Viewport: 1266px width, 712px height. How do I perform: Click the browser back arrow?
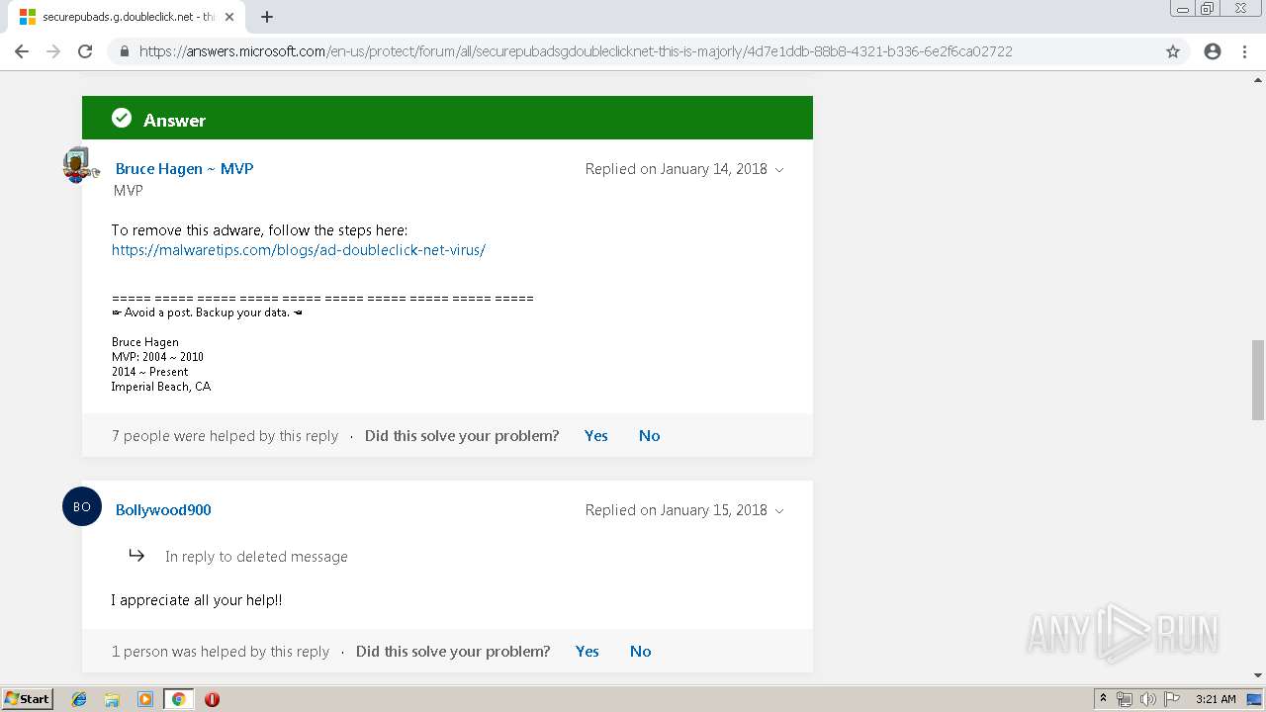[x=22, y=51]
